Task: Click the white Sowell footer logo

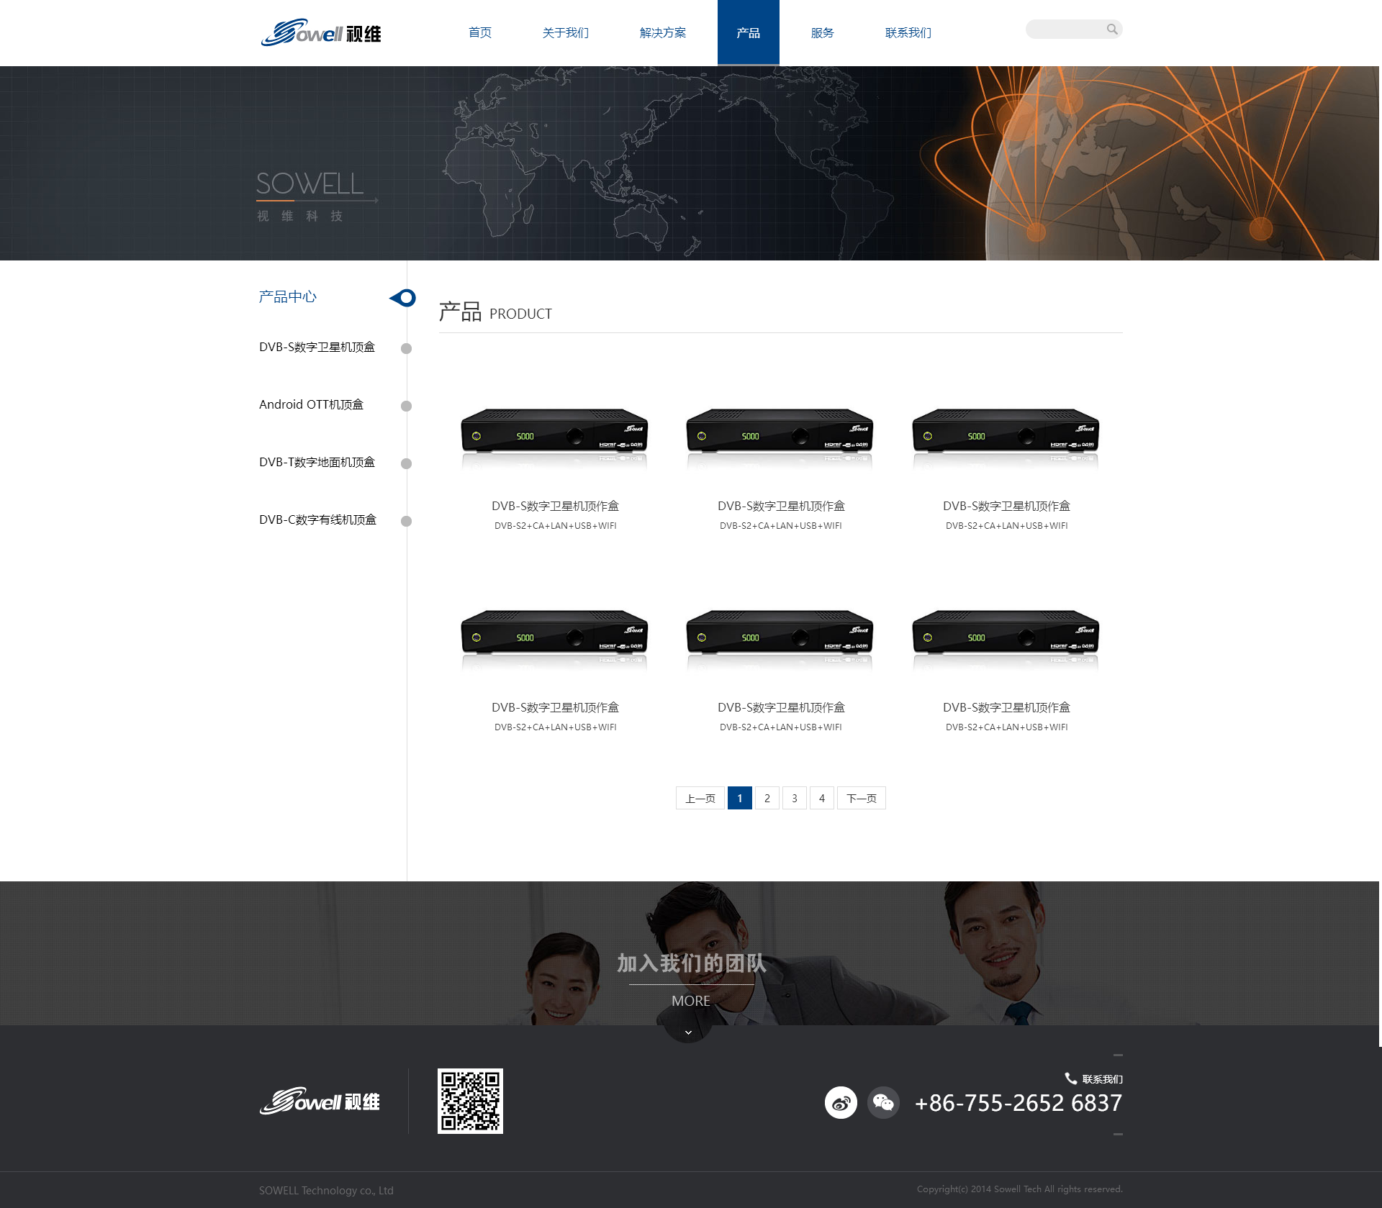Action: [x=320, y=1101]
